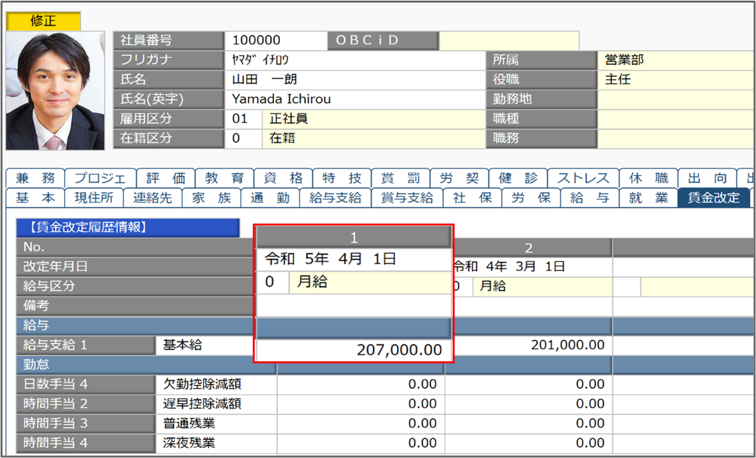This screenshot has width=756, height=458.
Task: Open the 通勤 tab
Action: click(x=271, y=198)
